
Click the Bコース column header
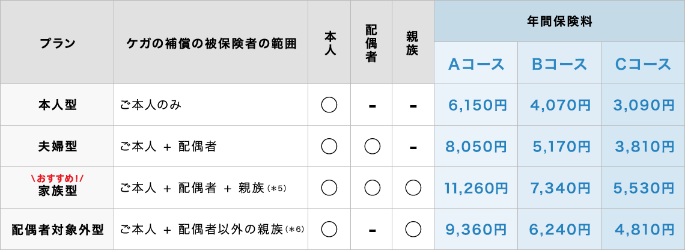click(559, 64)
